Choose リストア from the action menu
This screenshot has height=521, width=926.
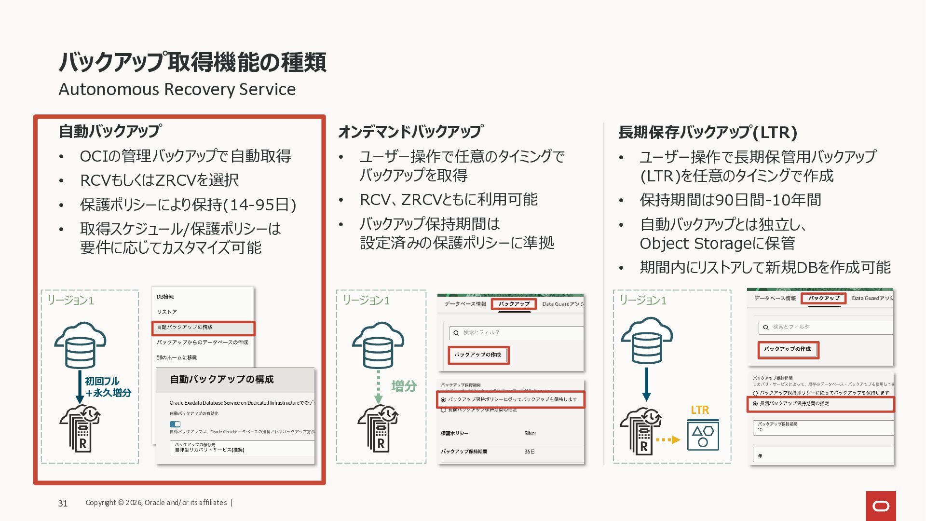tap(167, 312)
